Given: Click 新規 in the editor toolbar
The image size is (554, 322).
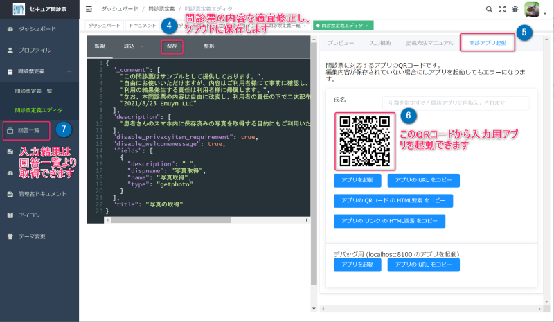Looking at the screenshot, I should pos(100,46).
